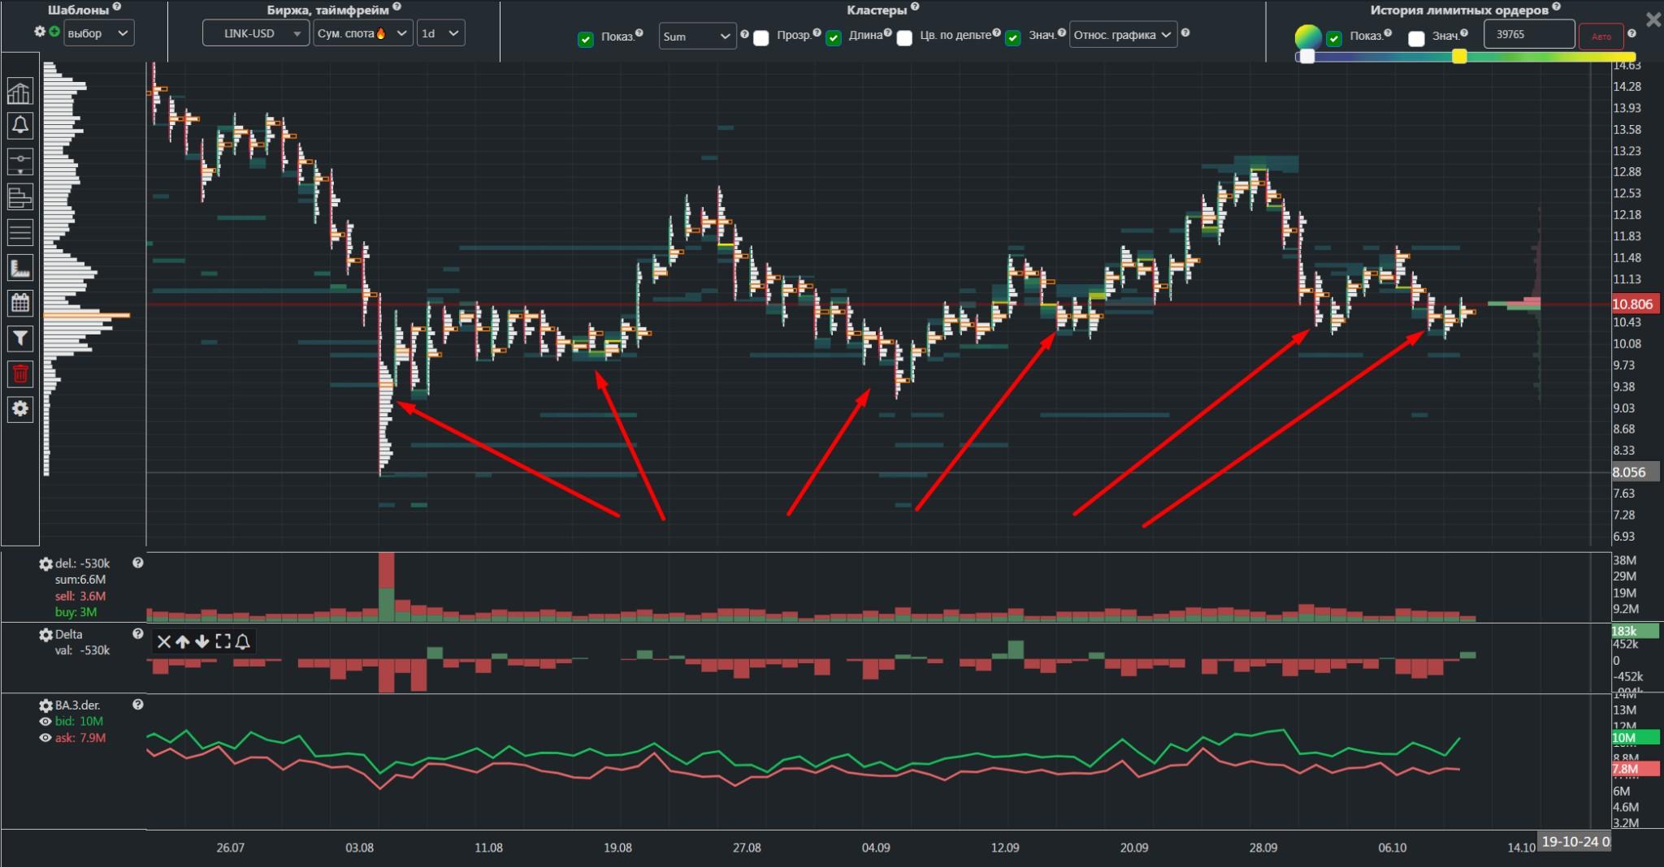Open help for Шаблоны section
The width and height of the screenshot is (1664, 867).
point(117,6)
